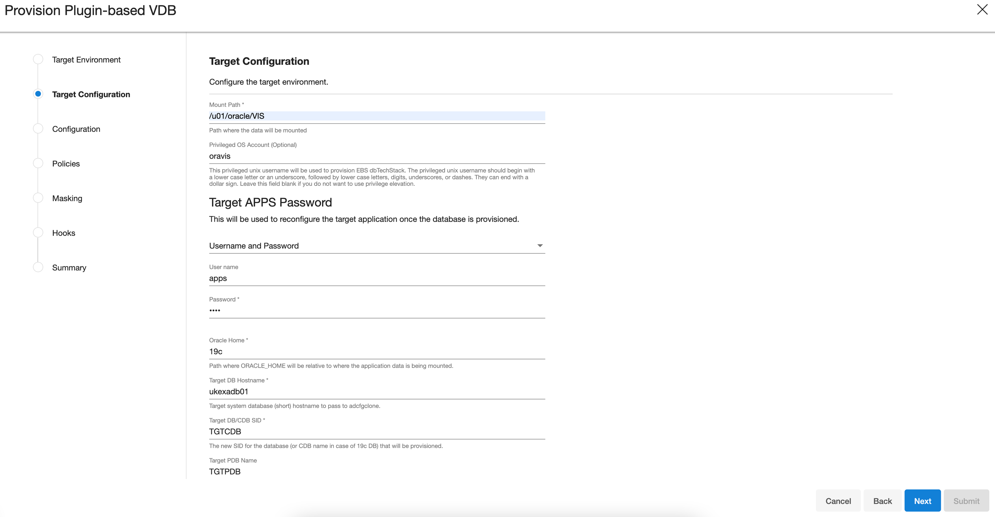Click the Policies step circle

pos(38,163)
